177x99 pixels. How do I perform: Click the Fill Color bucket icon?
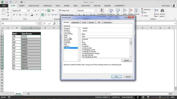click(x=32, y=15)
